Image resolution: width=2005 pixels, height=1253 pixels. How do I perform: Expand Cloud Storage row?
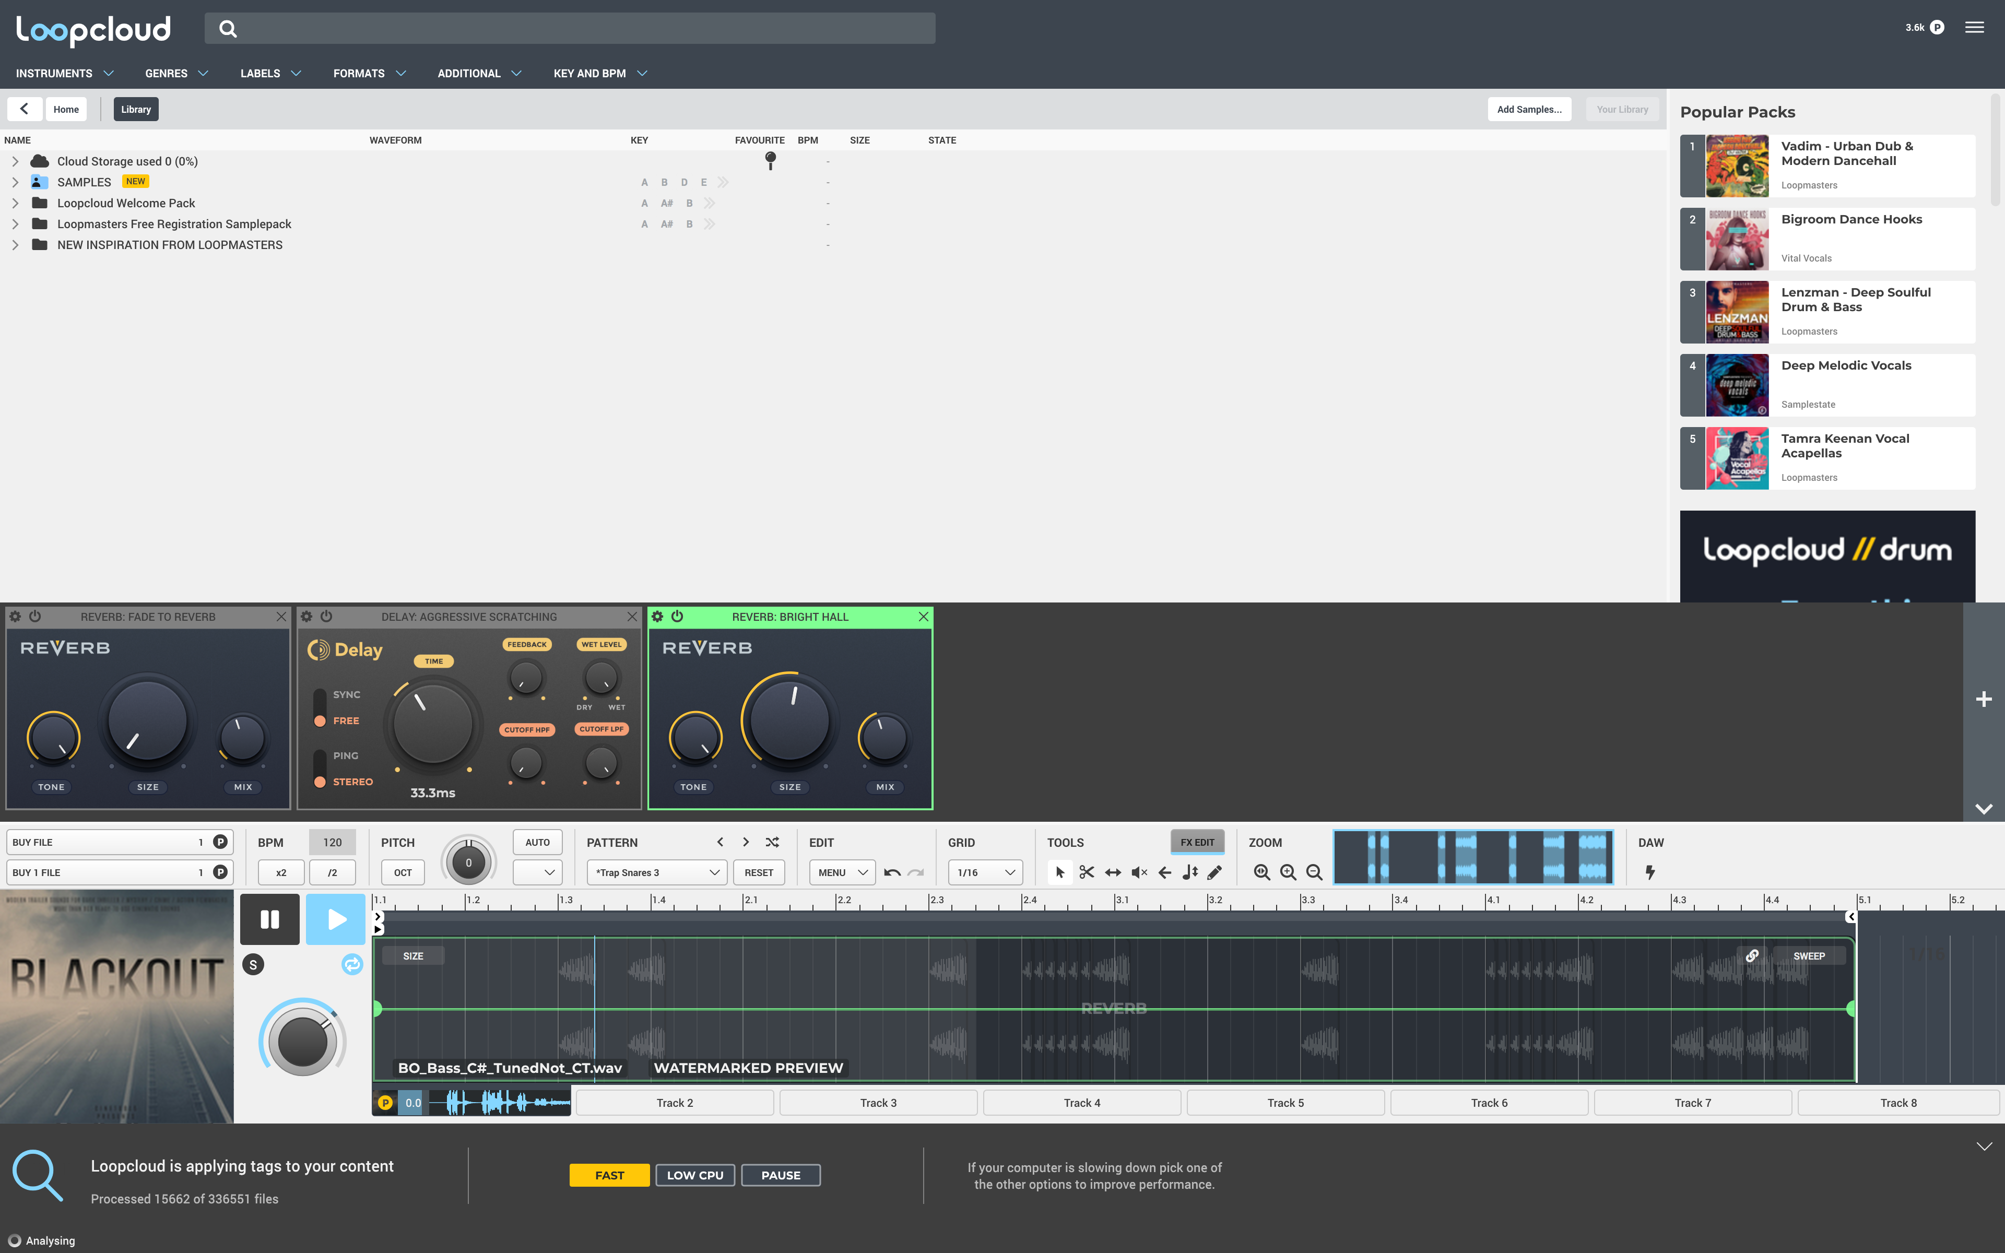coord(15,162)
